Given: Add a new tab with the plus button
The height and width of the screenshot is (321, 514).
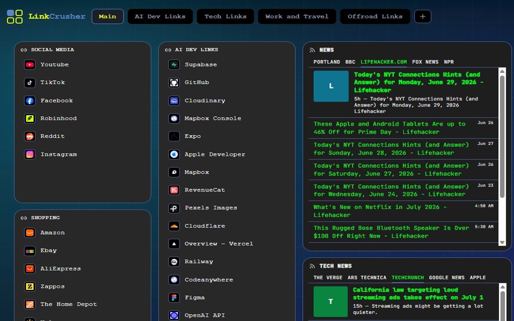Looking at the screenshot, I should 422,16.
